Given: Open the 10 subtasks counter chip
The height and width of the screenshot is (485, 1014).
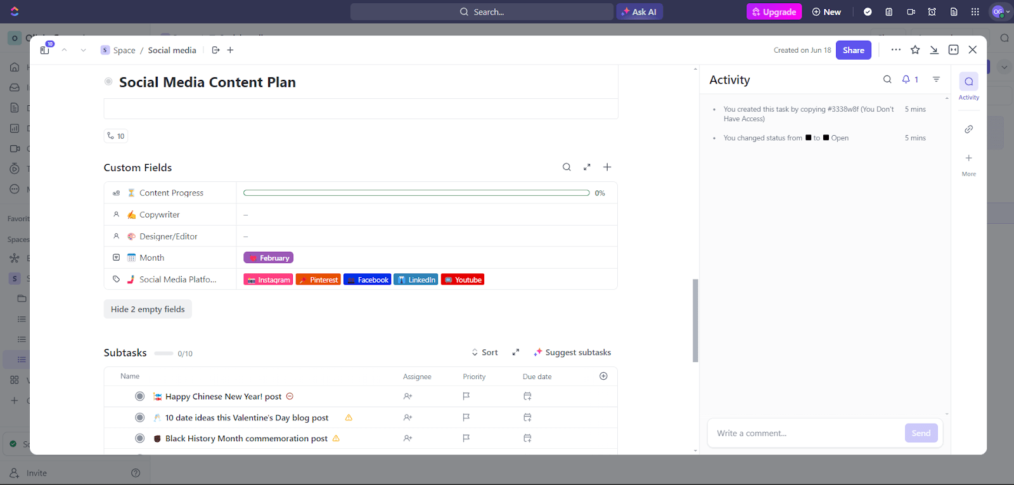Looking at the screenshot, I should point(116,136).
